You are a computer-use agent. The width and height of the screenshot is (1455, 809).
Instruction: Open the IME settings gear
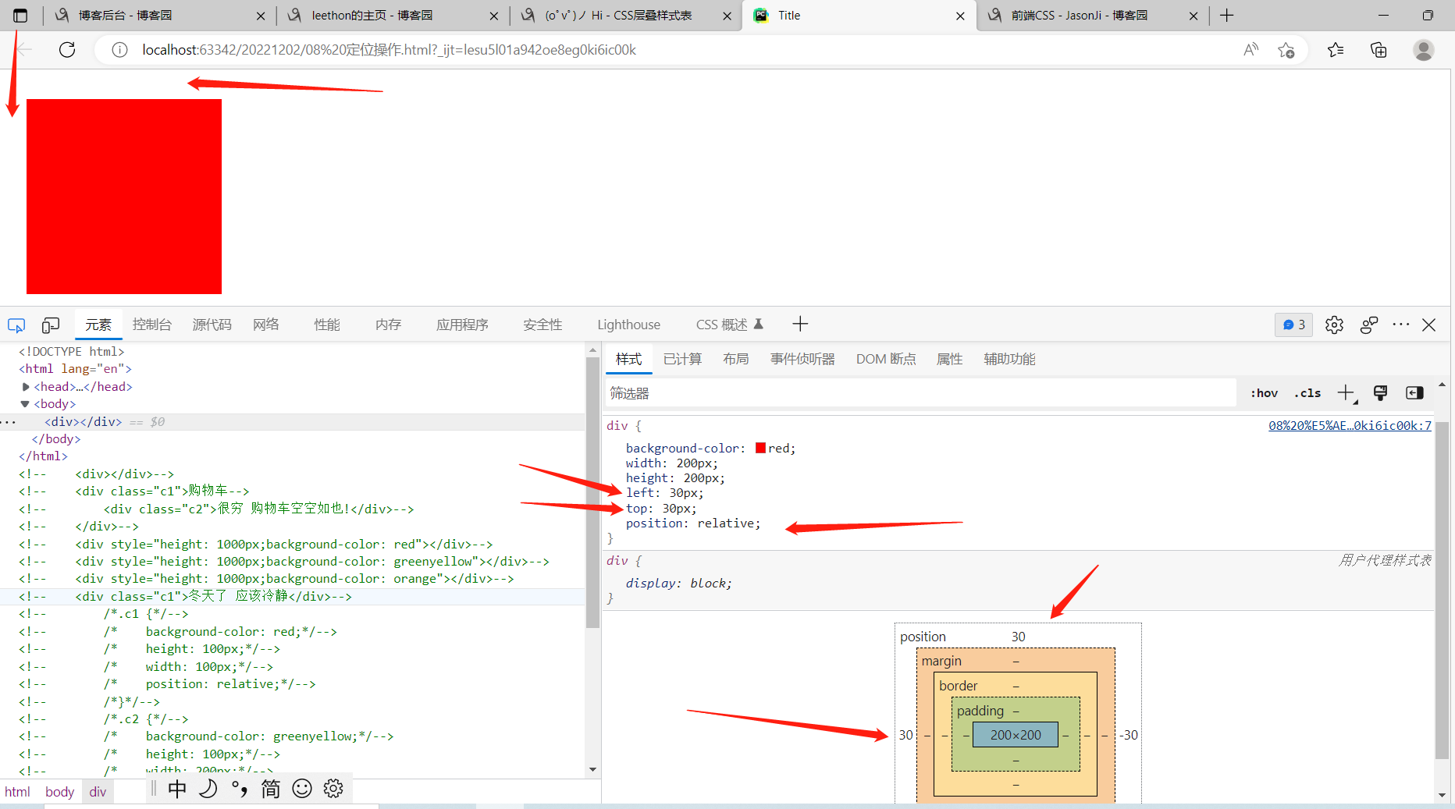pos(333,789)
